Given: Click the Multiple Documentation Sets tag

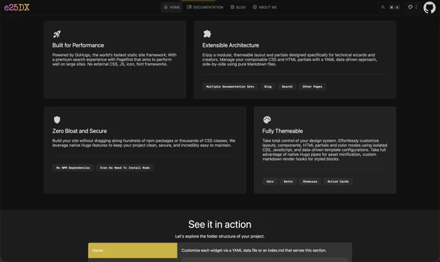Looking at the screenshot, I should click(230, 87).
